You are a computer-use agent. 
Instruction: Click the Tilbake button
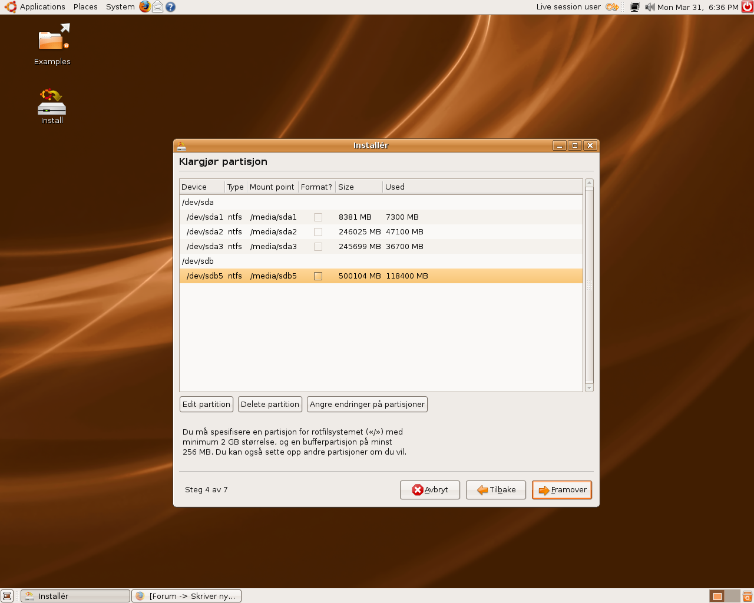pyautogui.click(x=496, y=490)
